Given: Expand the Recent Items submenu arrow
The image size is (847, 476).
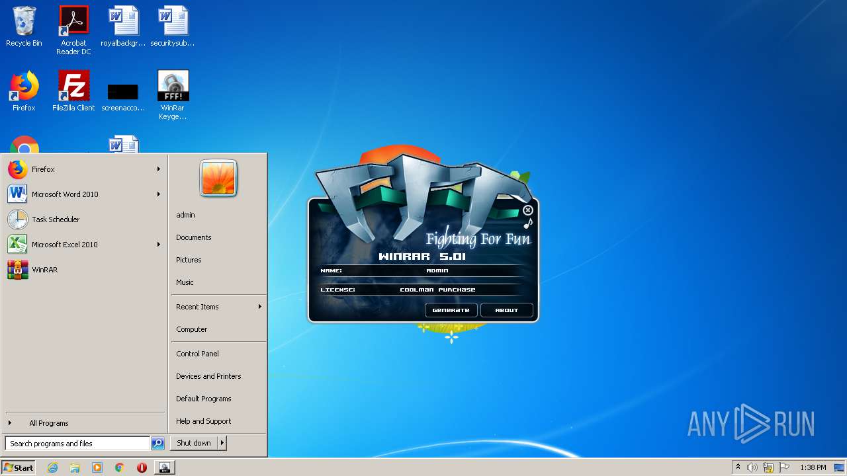Looking at the screenshot, I should (x=260, y=307).
